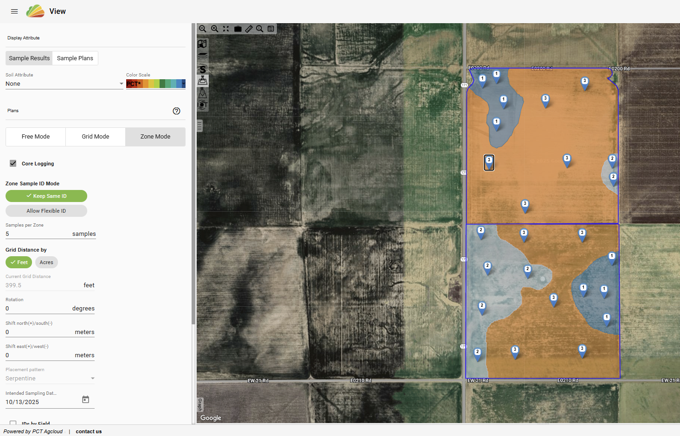Choose Allow Flexible ID mode
Screen dimensions: 680x436
(x=46, y=211)
